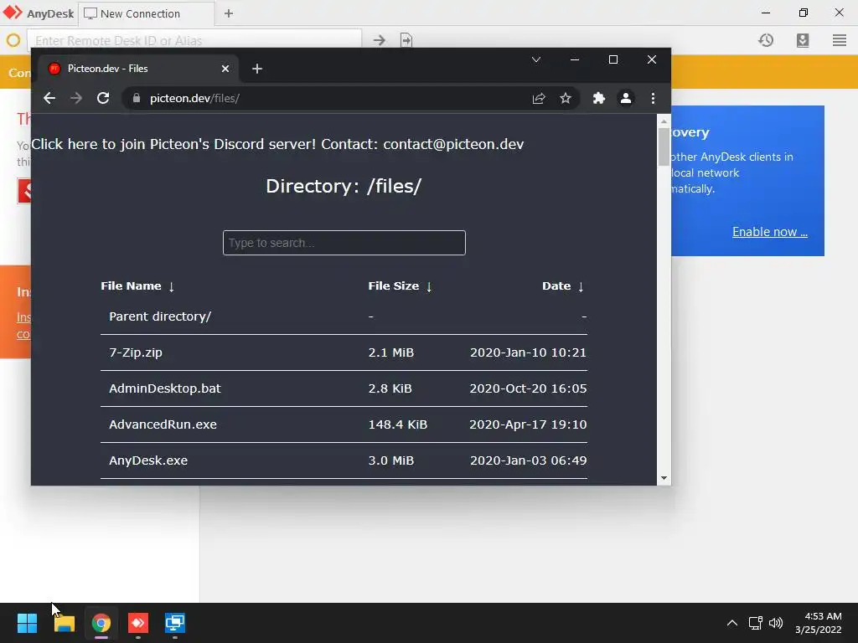Click the share page icon in Chrome

[x=539, y=99]
